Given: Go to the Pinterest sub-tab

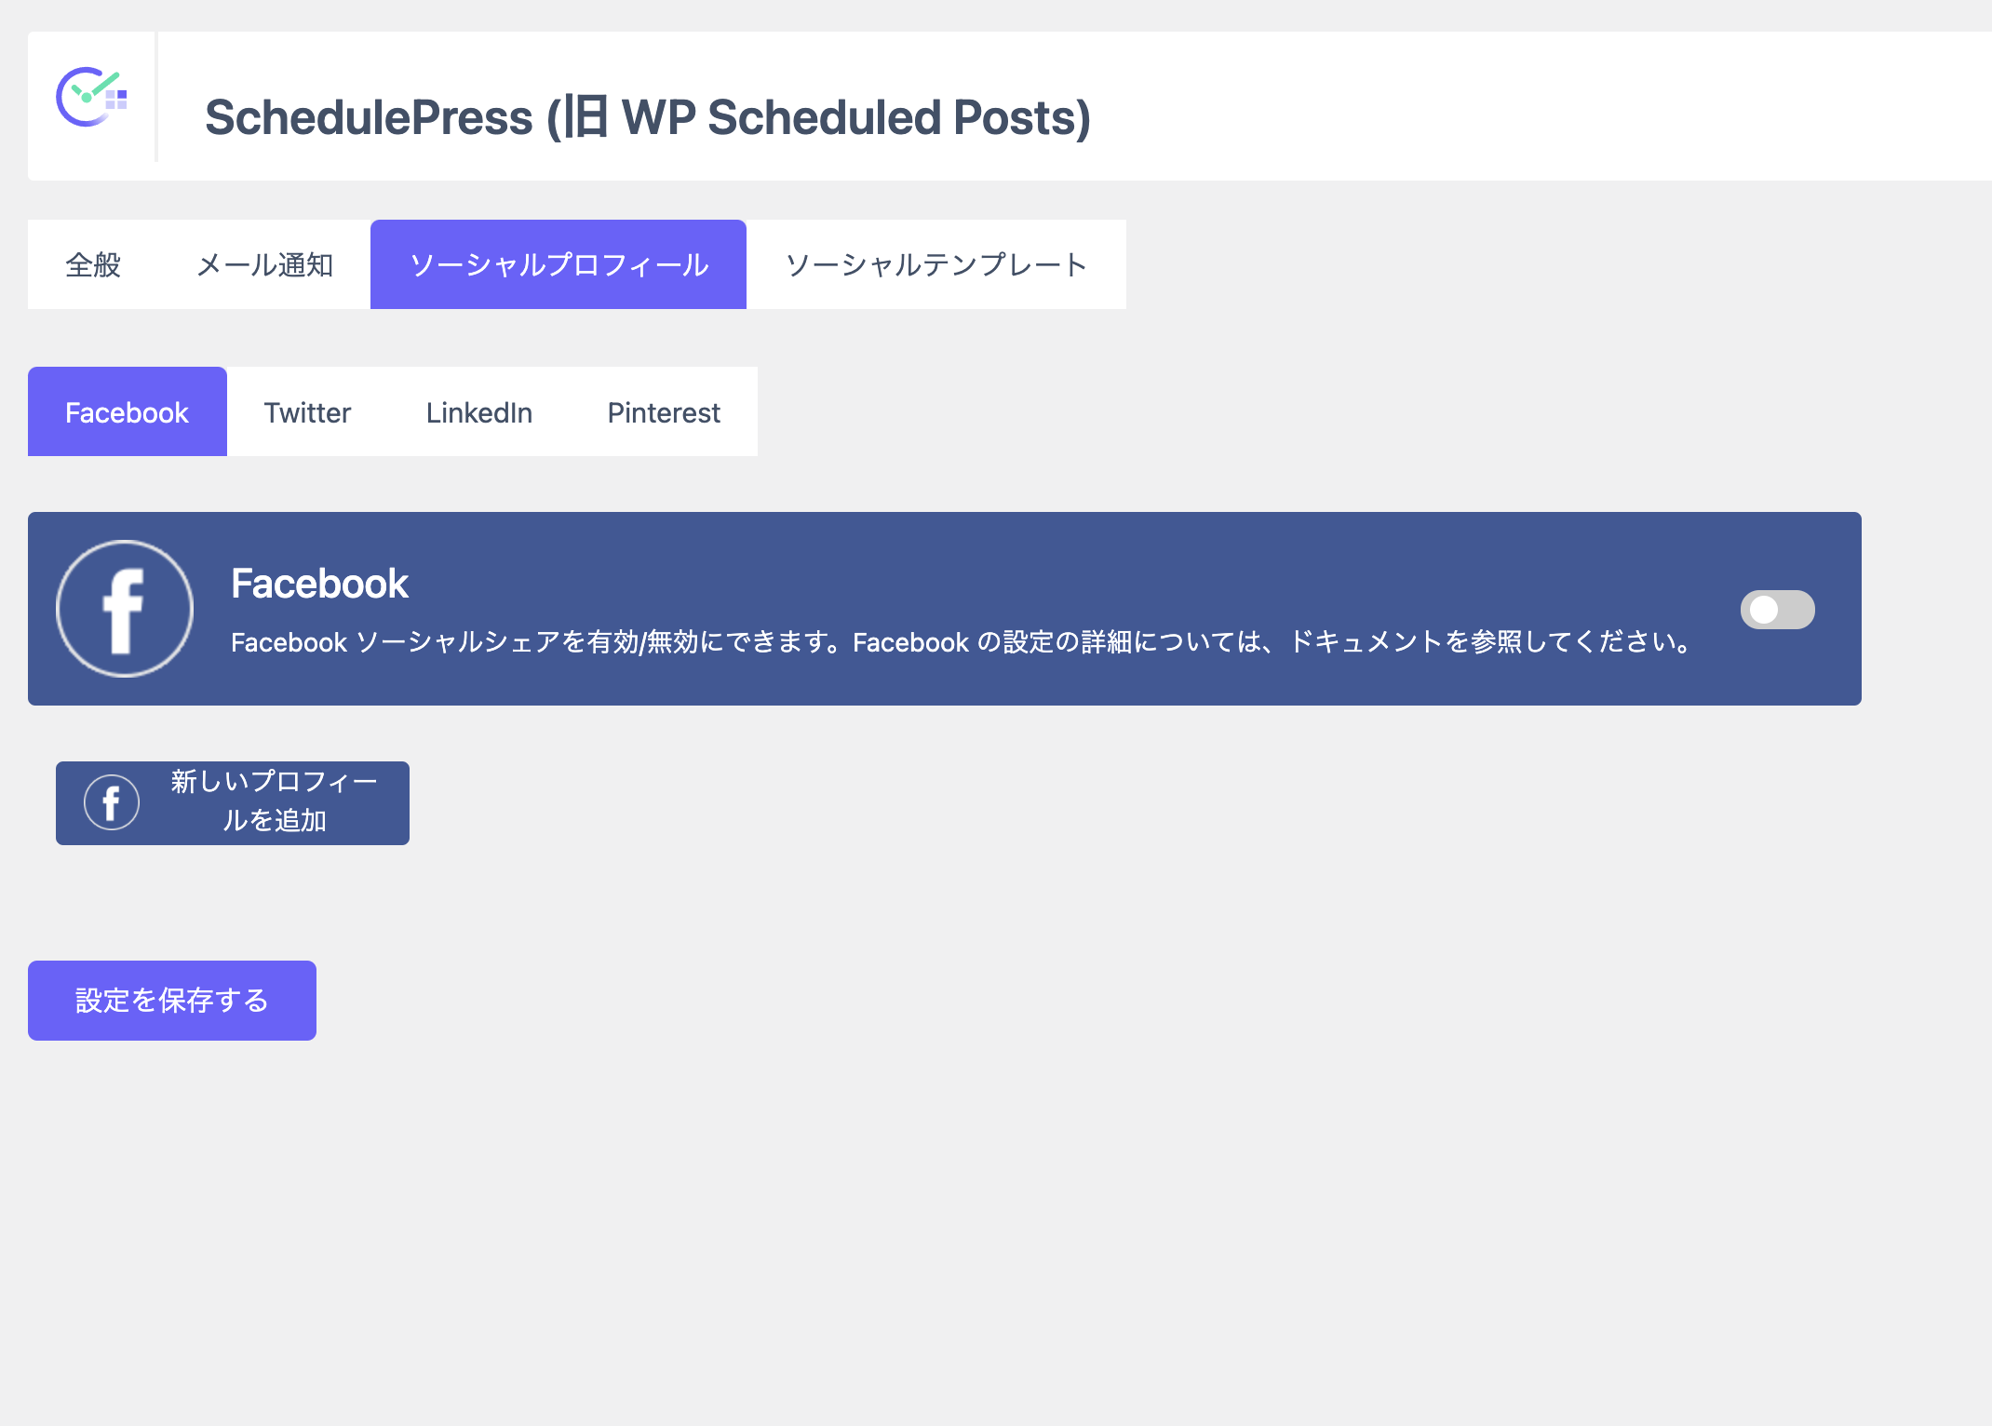Looking at the screenshot, I should (x=664, y=411).
